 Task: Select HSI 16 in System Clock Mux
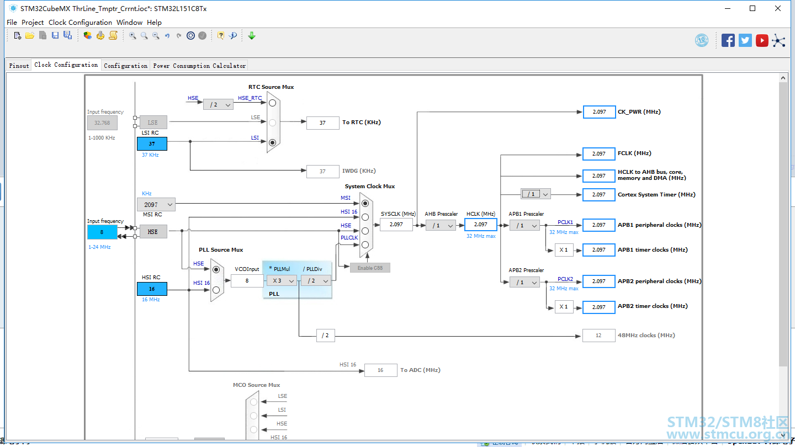(365, 217)
